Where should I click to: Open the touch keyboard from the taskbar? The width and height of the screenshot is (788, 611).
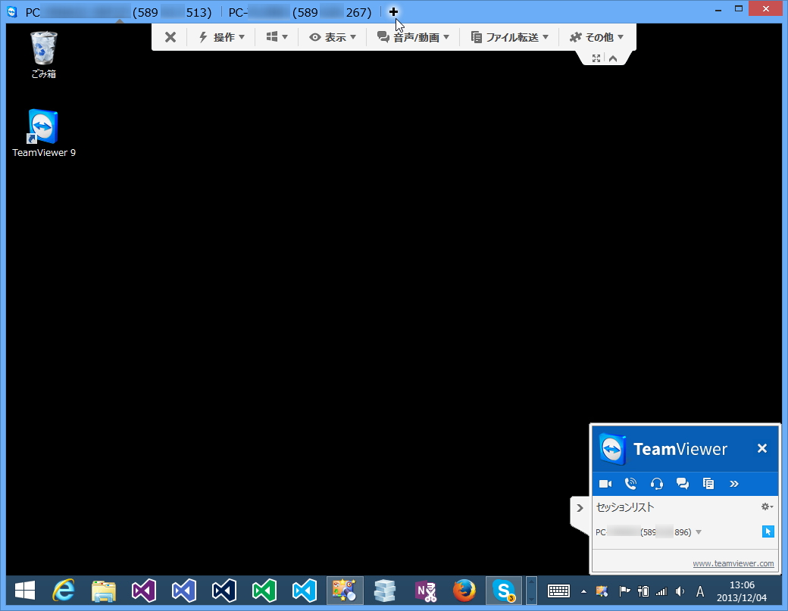point(558,591)
